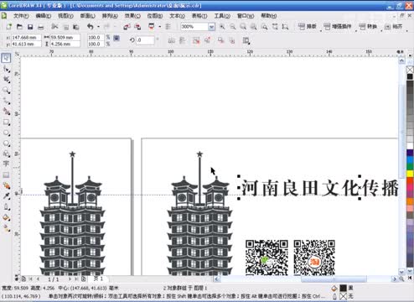This screenshot has height=302, width=414.
Task: Expand the application launcher dropdown arrow
Action: point(160,27)
